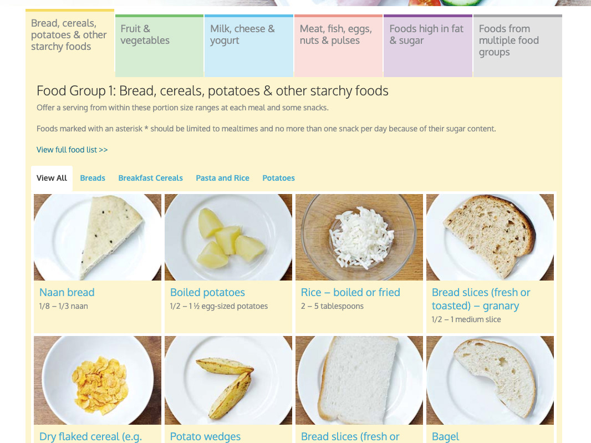Switch to Pasta and Rice filter
The image size is (591, 443).
[x=222, y=178]
